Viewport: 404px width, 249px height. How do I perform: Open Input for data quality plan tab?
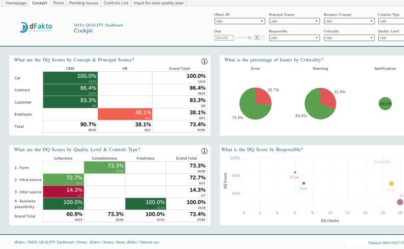pos(159,3)
